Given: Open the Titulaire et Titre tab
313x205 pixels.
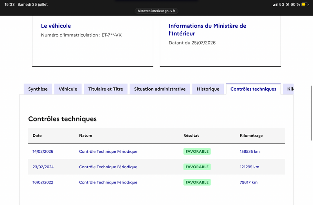Looking at the screenshot, I should click(106, 89).
